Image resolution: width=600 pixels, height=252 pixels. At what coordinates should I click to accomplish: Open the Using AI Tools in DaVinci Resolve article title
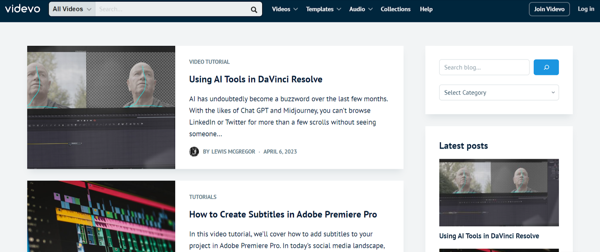click(x=256, y=79)
